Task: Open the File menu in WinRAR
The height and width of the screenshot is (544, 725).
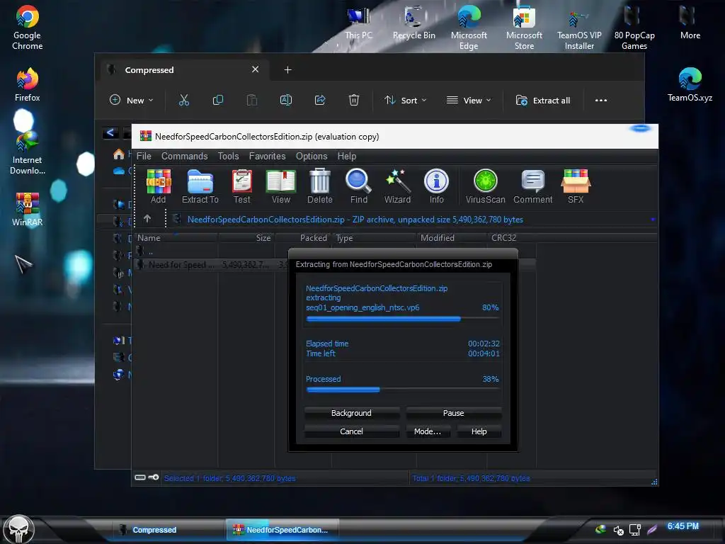Action: 144,156
